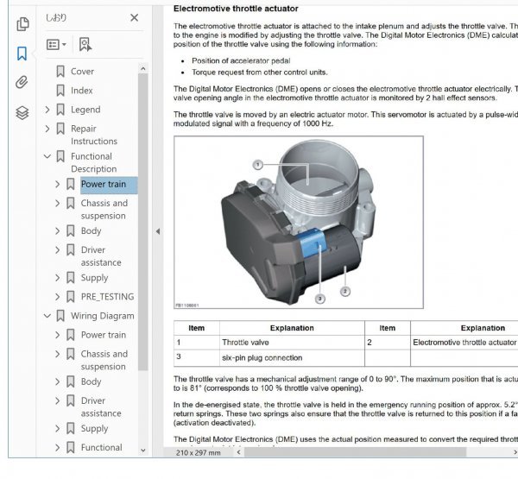This screenshot has height=479, width=518.
Task: Click the 'Throttle valve' table cell
Action: pyautogui.click(x=292, y=343)
